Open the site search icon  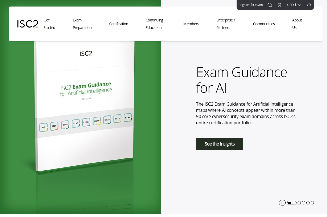coord(270,5)
